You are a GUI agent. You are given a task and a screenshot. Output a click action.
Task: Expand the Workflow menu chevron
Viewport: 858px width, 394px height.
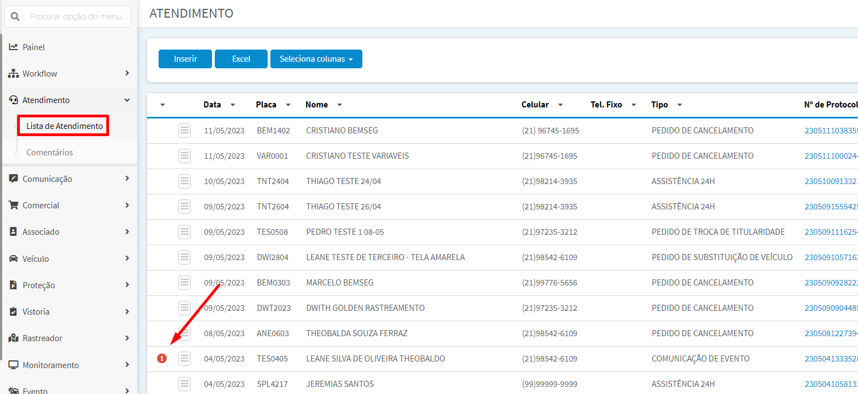pyautogui.click(x=127, y=73)
